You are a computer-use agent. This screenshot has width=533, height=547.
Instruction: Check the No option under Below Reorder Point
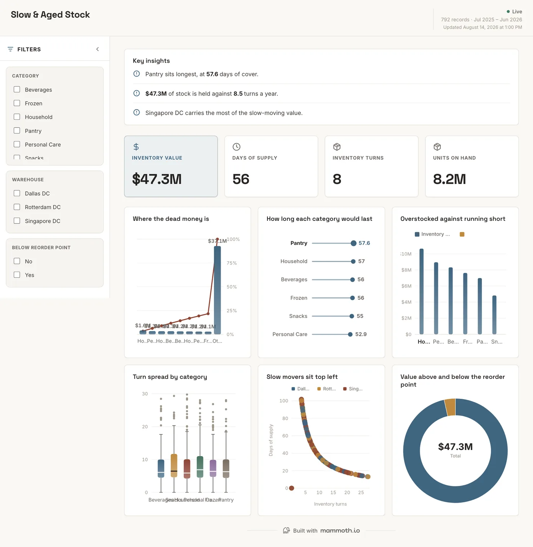17,261
